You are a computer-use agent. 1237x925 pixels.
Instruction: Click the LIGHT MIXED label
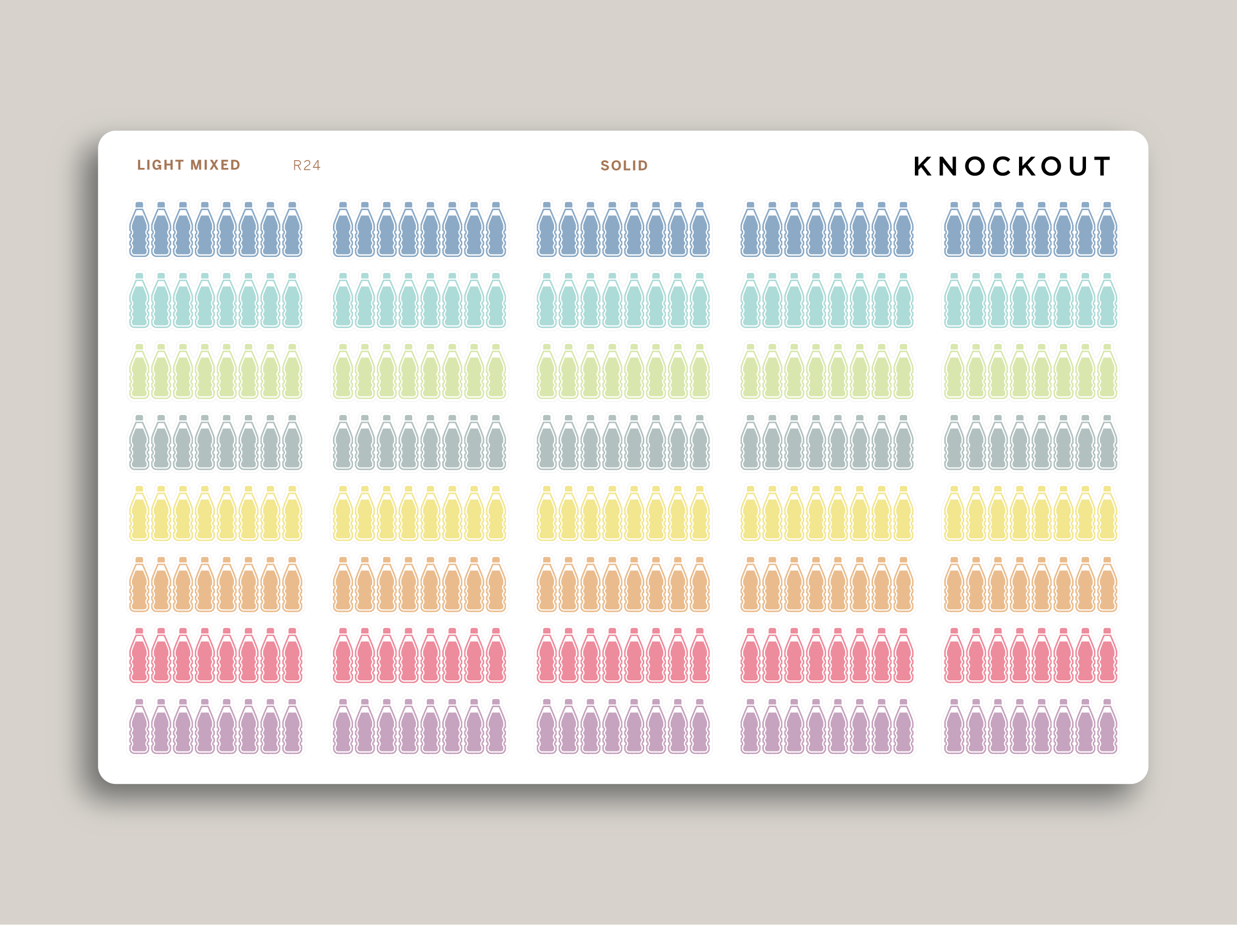tap(189, 165)
